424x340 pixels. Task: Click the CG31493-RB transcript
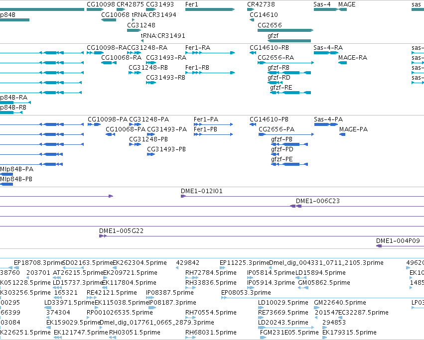(151, 83)
